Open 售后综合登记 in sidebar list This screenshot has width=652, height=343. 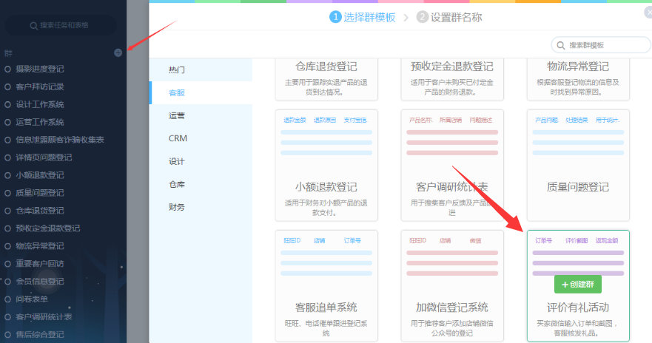[x=40, y=335]
